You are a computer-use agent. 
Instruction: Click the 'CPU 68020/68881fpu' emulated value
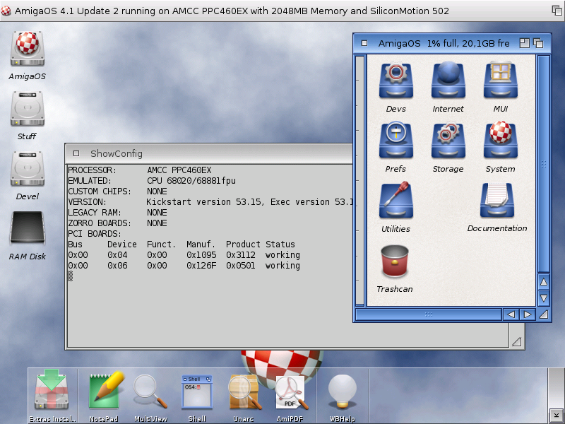click(x=191, y=181)
